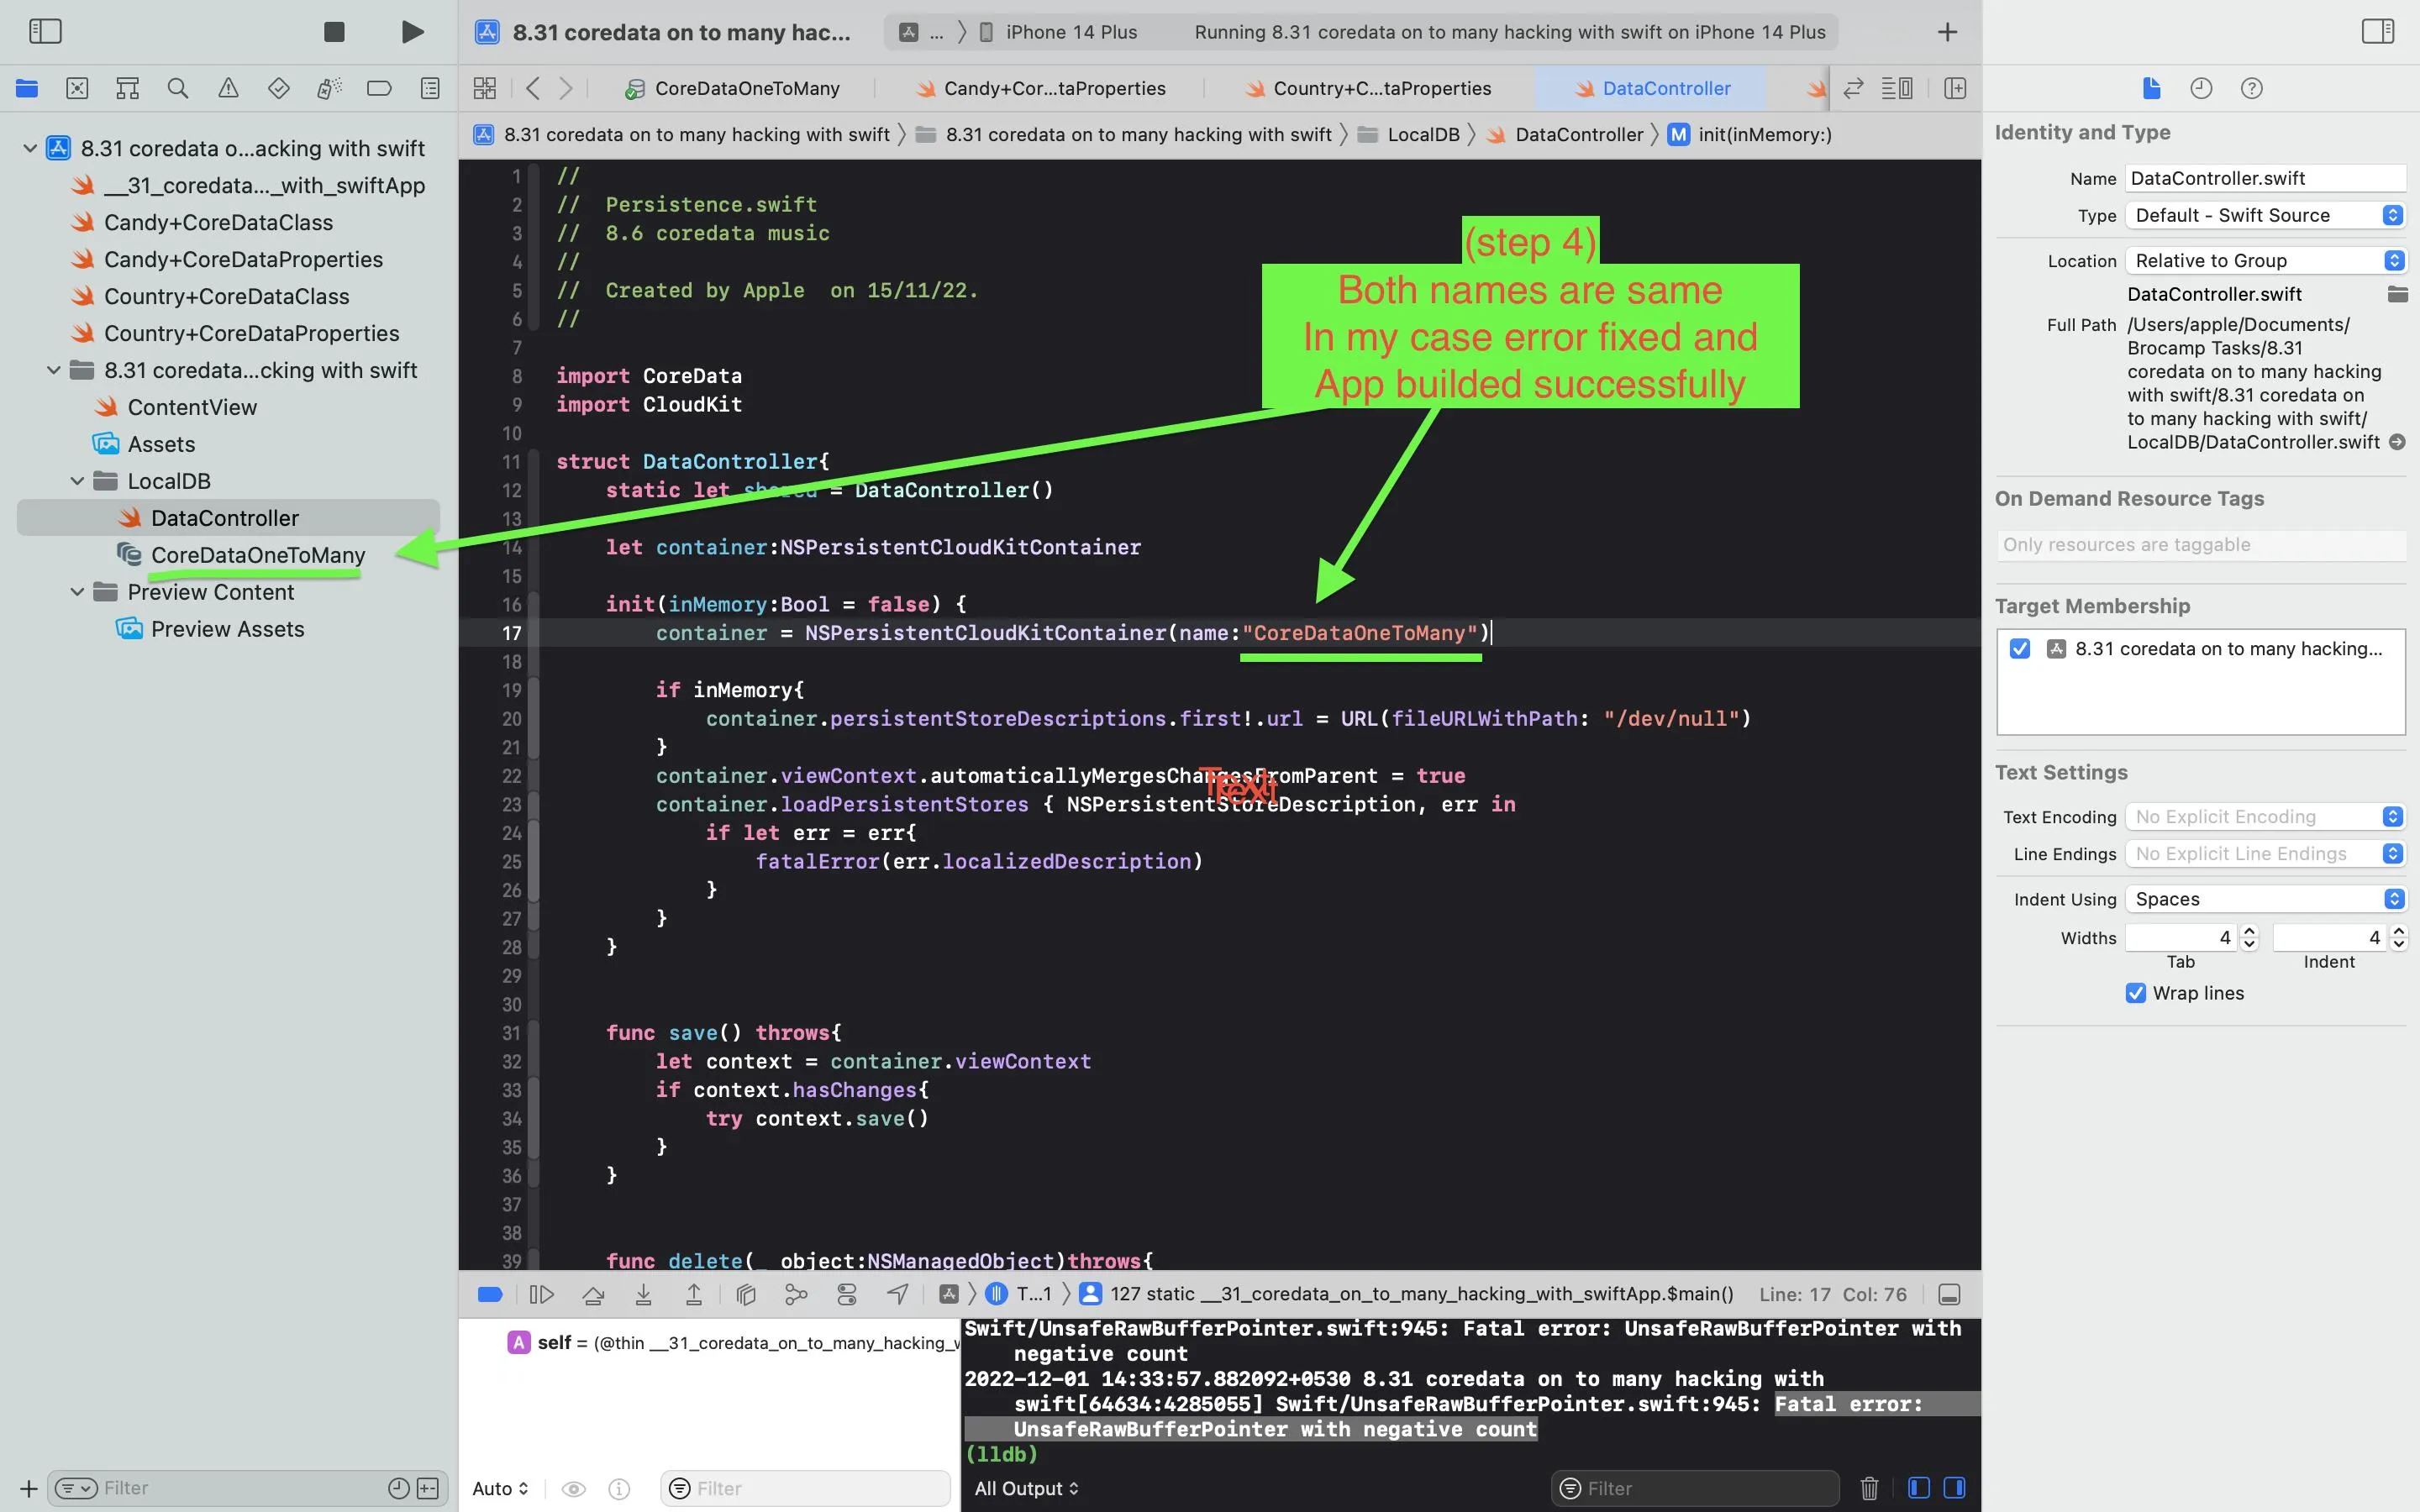The width and height of the screenshot is (2420, 1512).
Task: Open the Indent Using Spaces dropdown
Action: 2264,899
